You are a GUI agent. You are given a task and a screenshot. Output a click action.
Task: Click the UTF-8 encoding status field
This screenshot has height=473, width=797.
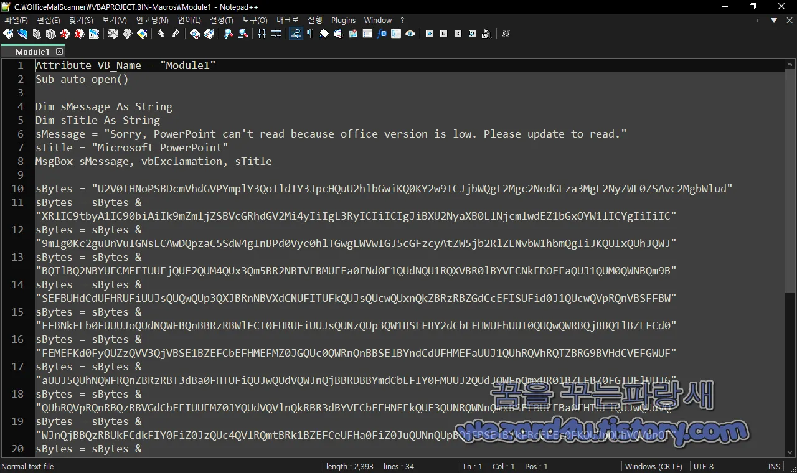pos(704,466)
